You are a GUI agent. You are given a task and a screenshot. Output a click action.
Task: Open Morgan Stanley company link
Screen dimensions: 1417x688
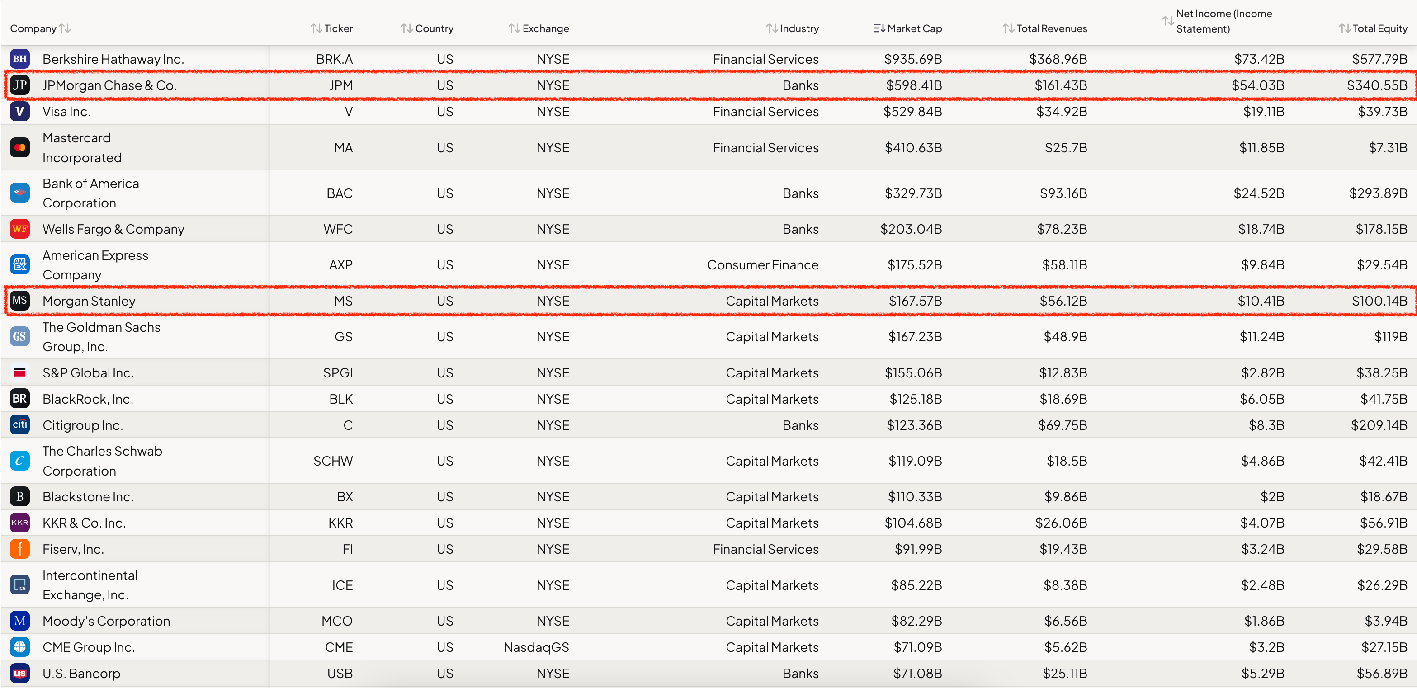(x=89, y=301)
